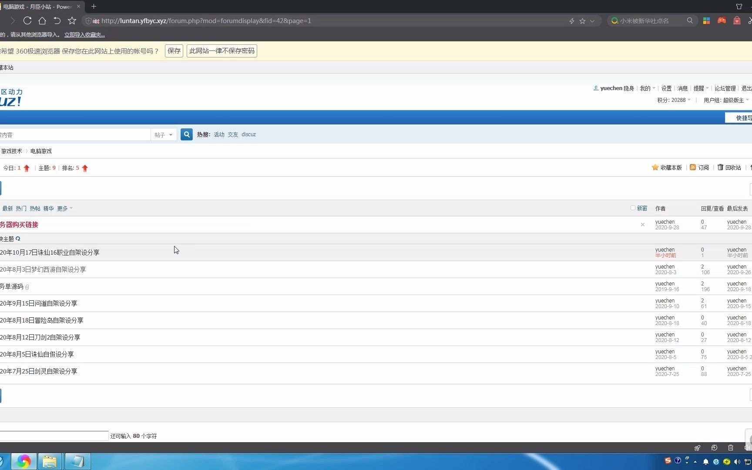Open thread 9月15日问道自架设分享
The width and height of the screenshot is (752, 470).
pos(38,303)
